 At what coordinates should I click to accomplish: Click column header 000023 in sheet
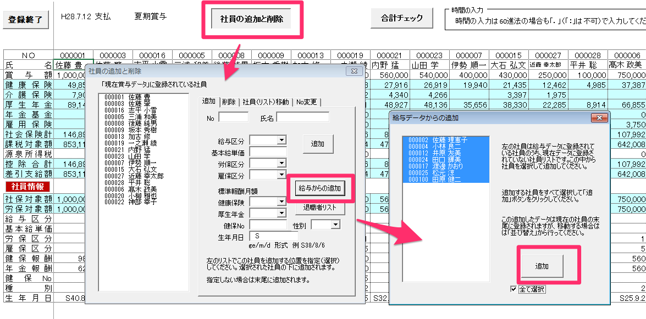pos(430,55)
